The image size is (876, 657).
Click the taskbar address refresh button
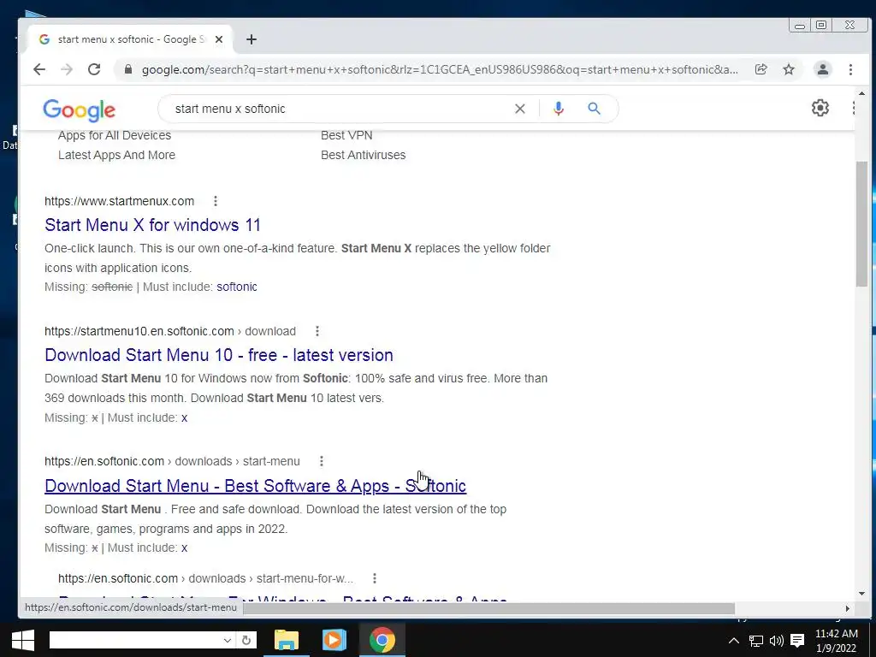(246, 640)
